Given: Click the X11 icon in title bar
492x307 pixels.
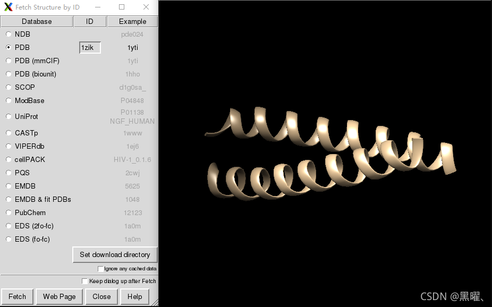Looking at the screenshot, I should coord(9,7).
